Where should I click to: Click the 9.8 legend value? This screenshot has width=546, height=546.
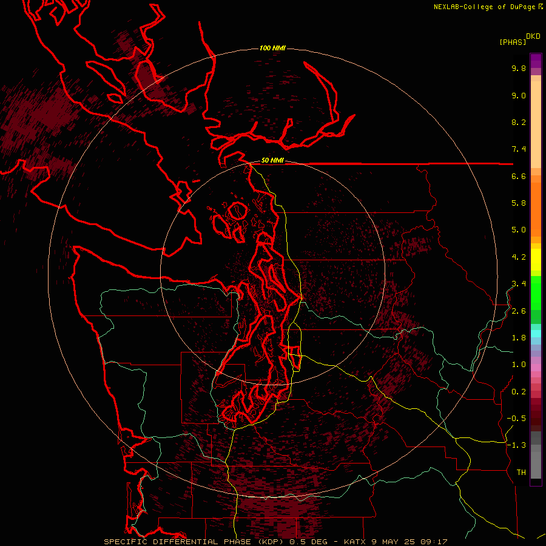pyautogui.click(x=519, y=68)
